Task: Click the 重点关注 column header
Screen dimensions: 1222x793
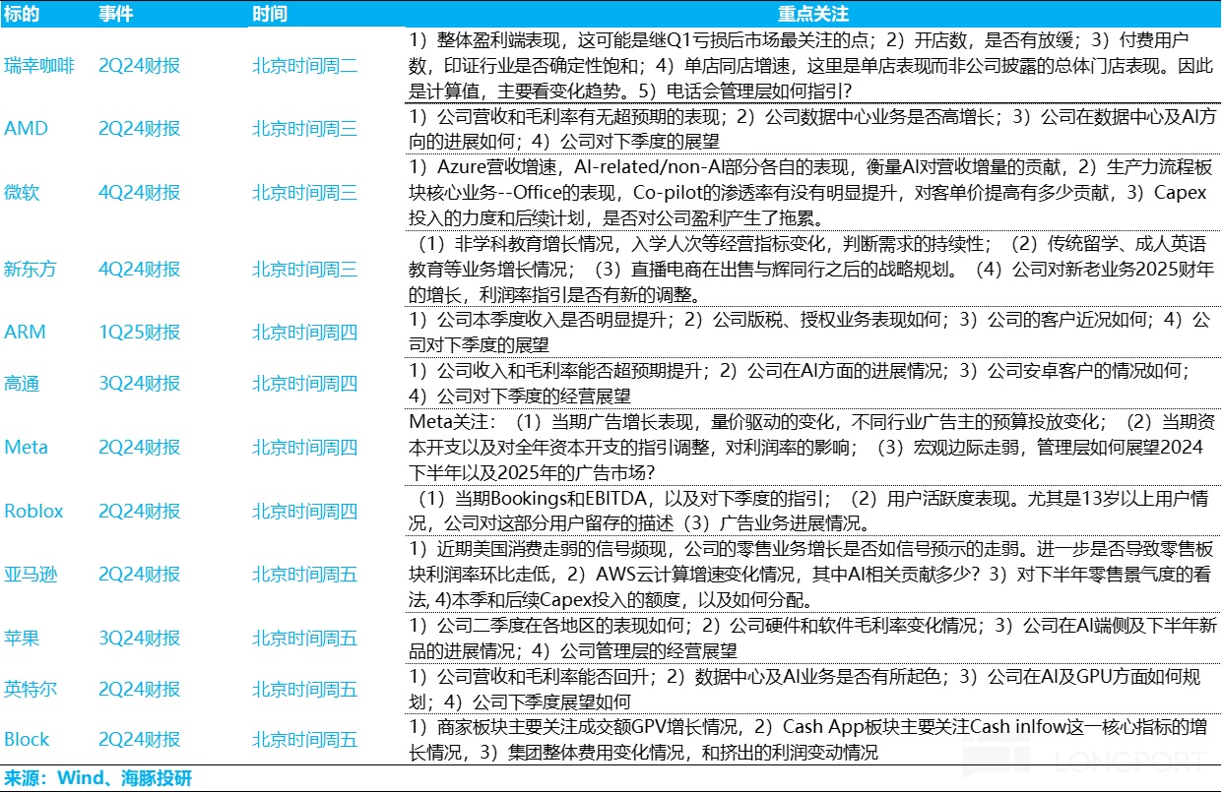Action: pyautogui.click(x=813, y=15)
